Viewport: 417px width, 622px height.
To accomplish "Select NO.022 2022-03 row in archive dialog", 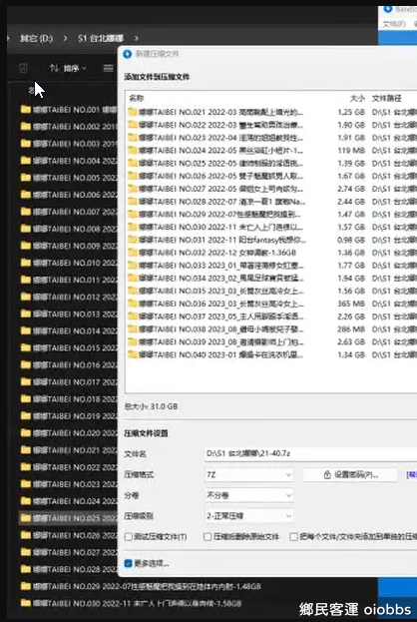I will [271, 125].
